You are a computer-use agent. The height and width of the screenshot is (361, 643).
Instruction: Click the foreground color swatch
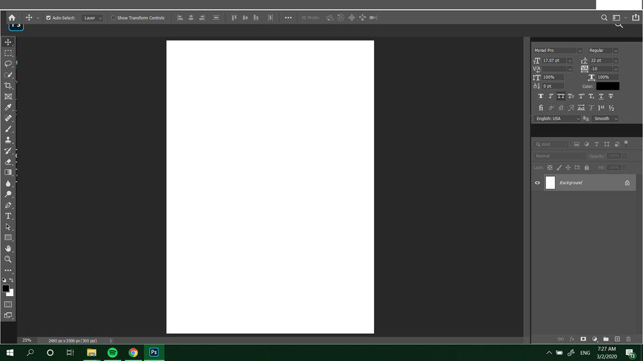pyautogui.click(x=5, y=288)
